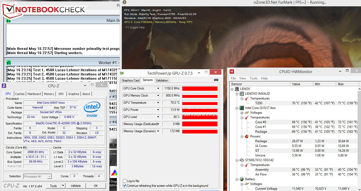The width and height of the screenshot is (361, 191).
Task: Open the GPU Core Clock sensor dropdown
Action: click(x=158, y=88)
